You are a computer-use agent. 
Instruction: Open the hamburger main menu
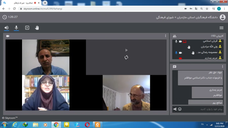(x=221, y=28)
